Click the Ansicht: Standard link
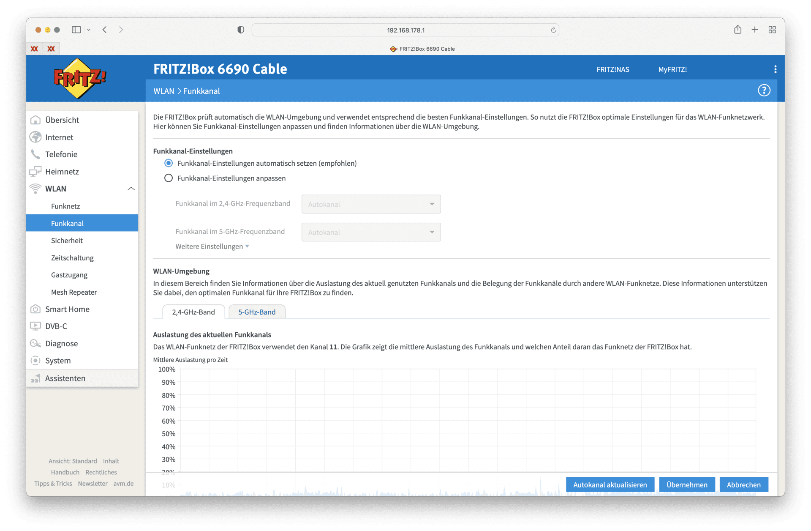Image resolution: width=811 pixels, height=531 pixels. click(73, 461)
